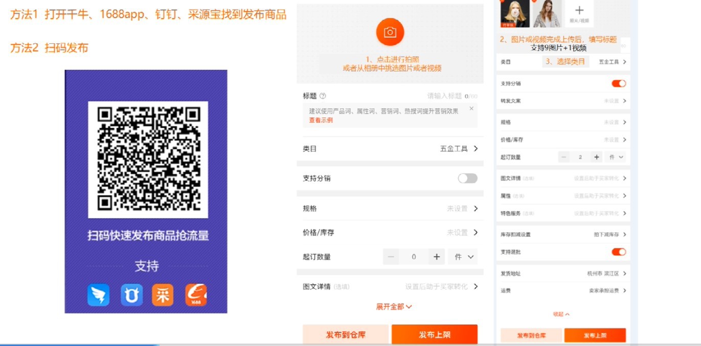Click 发布上架 button in middle panel
701x346 pixels.
[x=435, y=335]
